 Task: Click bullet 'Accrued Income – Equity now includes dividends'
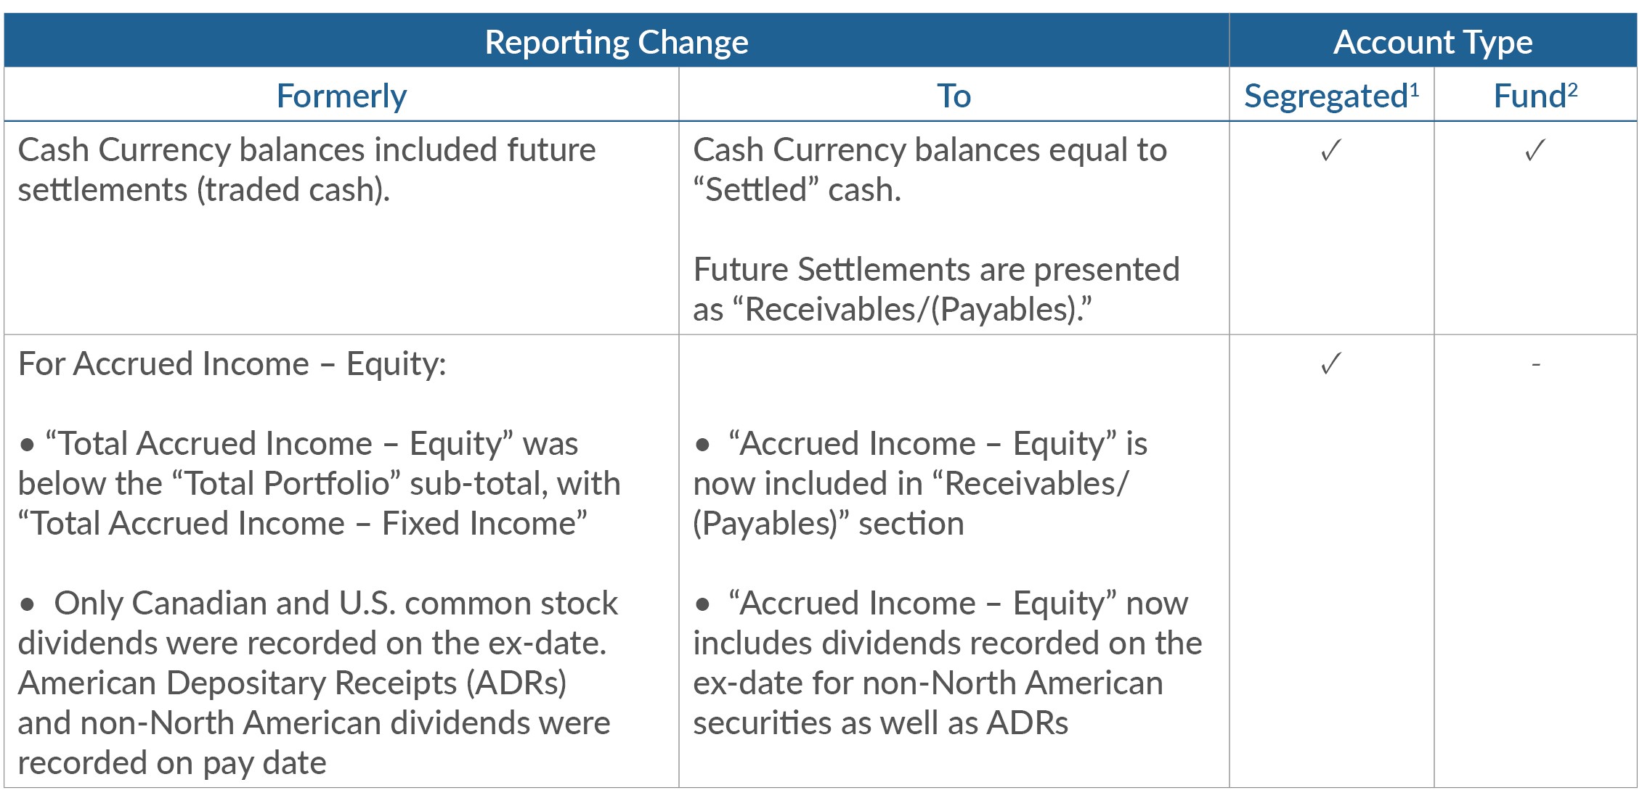[948, 663]
